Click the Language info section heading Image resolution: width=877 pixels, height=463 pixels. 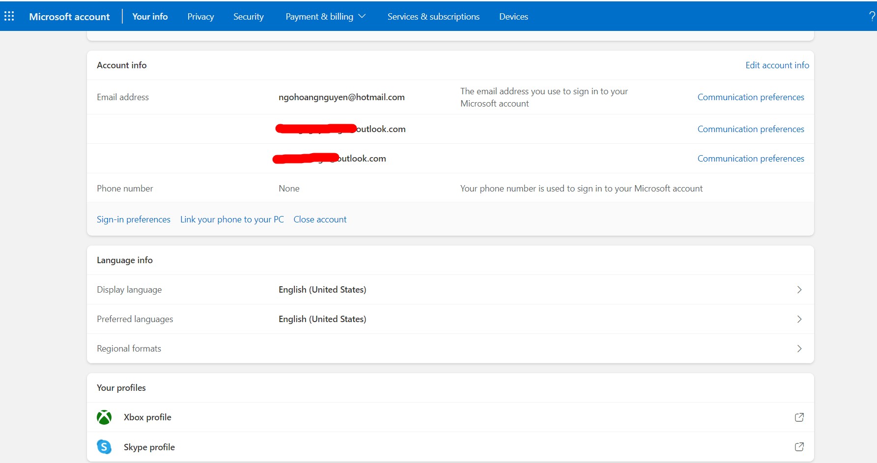point(125,260)
